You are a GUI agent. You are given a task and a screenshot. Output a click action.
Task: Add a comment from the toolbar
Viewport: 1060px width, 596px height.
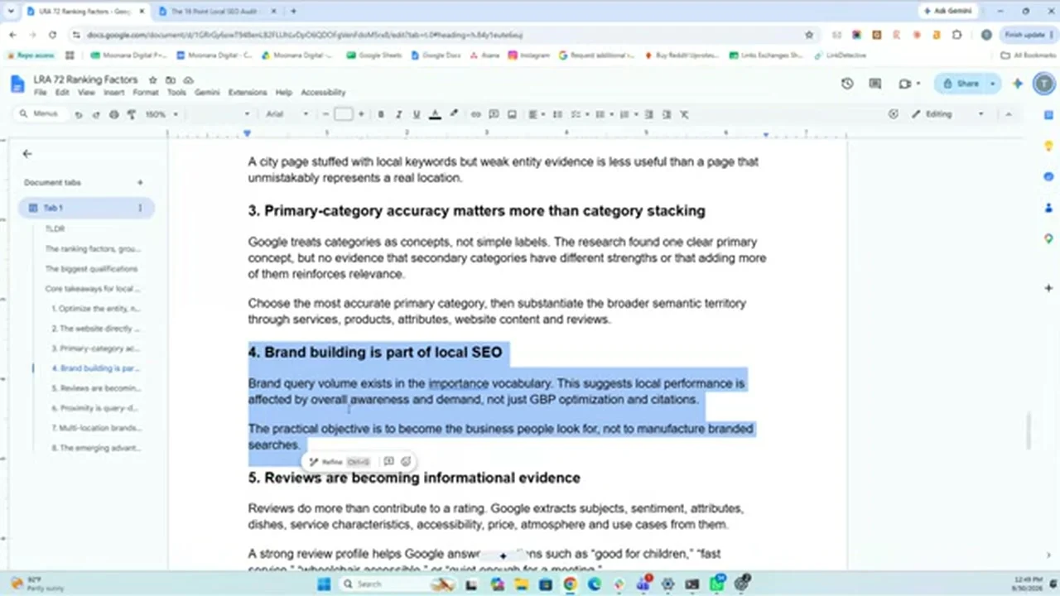494,114
